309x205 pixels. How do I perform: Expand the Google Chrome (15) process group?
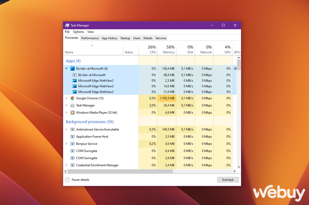click(x=67, y=98)
